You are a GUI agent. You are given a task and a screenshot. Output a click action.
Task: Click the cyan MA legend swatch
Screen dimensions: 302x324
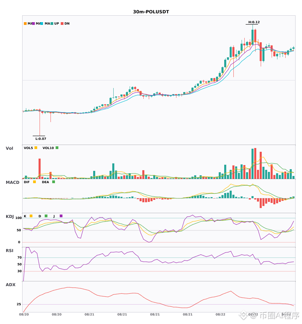click(x=42, y=24)
